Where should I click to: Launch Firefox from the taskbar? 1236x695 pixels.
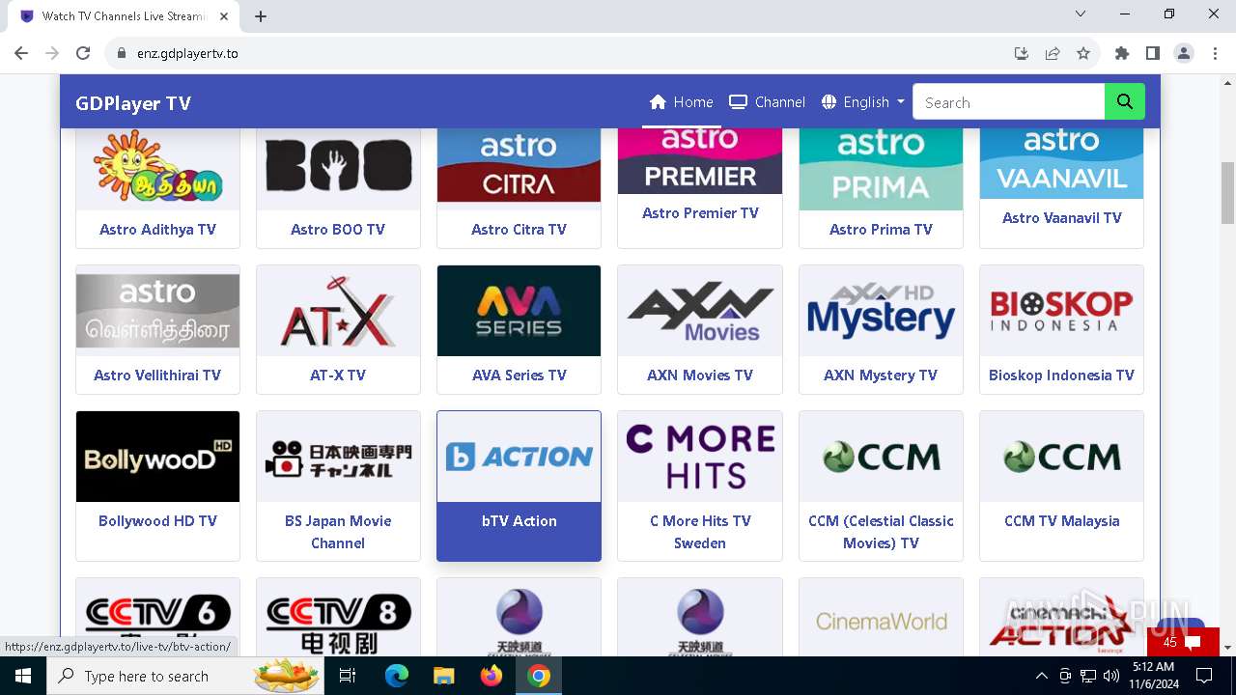point(492,676)
